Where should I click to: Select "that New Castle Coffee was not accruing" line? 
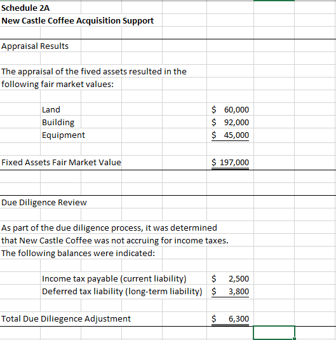point(115,241)
